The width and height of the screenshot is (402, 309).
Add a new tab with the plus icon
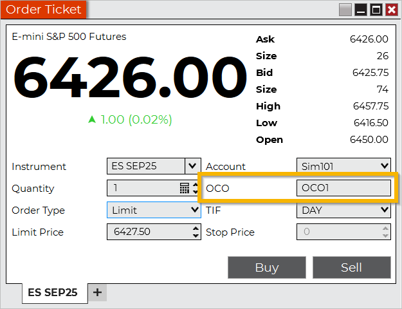pyautogui.click(x=97, y=292)
